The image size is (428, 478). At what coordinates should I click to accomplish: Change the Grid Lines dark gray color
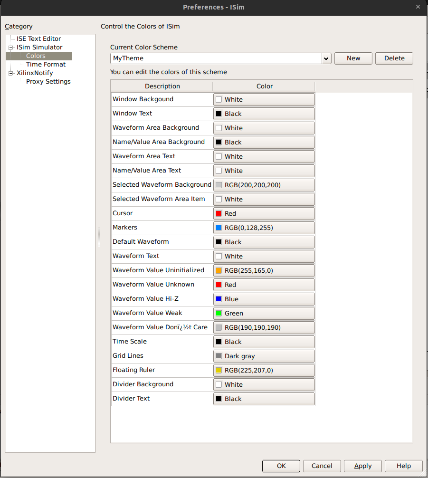(x=264, y=356)
